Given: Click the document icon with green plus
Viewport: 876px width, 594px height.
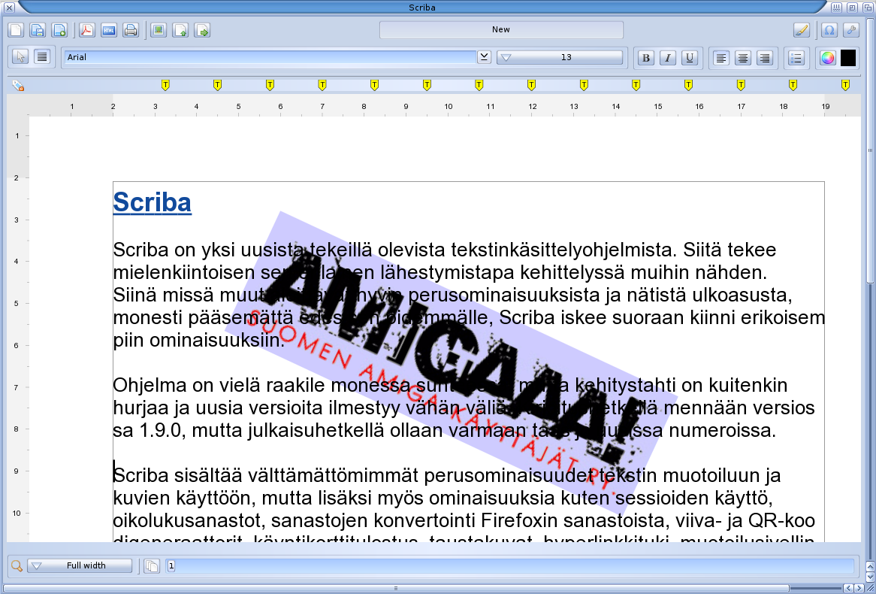Looking at the screenshot, I should (x=59, y=30).
